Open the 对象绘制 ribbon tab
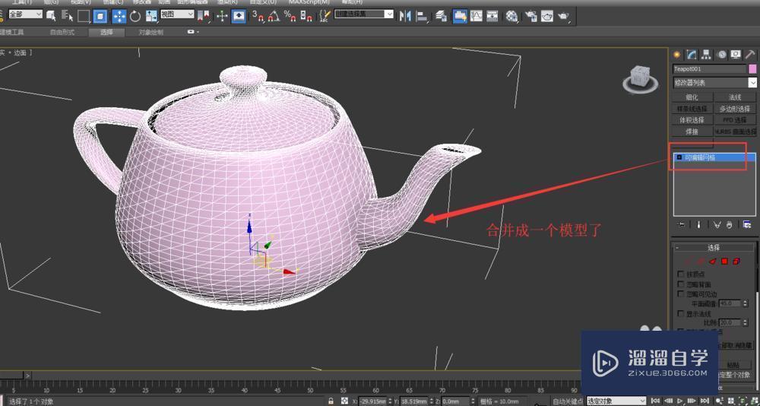Screen dimensions: 760x406 [150, 33]
